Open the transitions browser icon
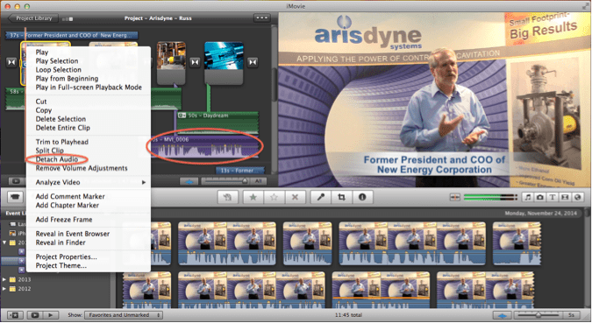 pyautogui.click(x=565, y=197)
